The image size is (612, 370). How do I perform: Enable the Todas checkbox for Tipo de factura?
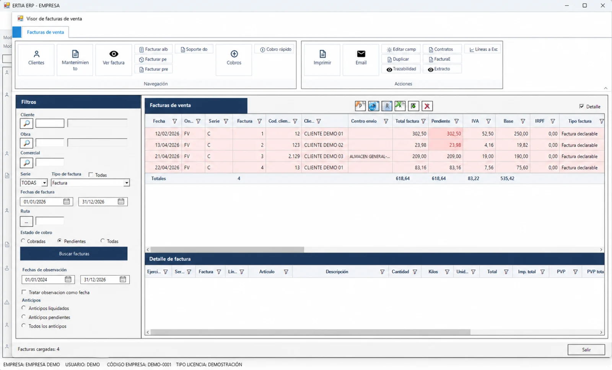click(91, 174)
